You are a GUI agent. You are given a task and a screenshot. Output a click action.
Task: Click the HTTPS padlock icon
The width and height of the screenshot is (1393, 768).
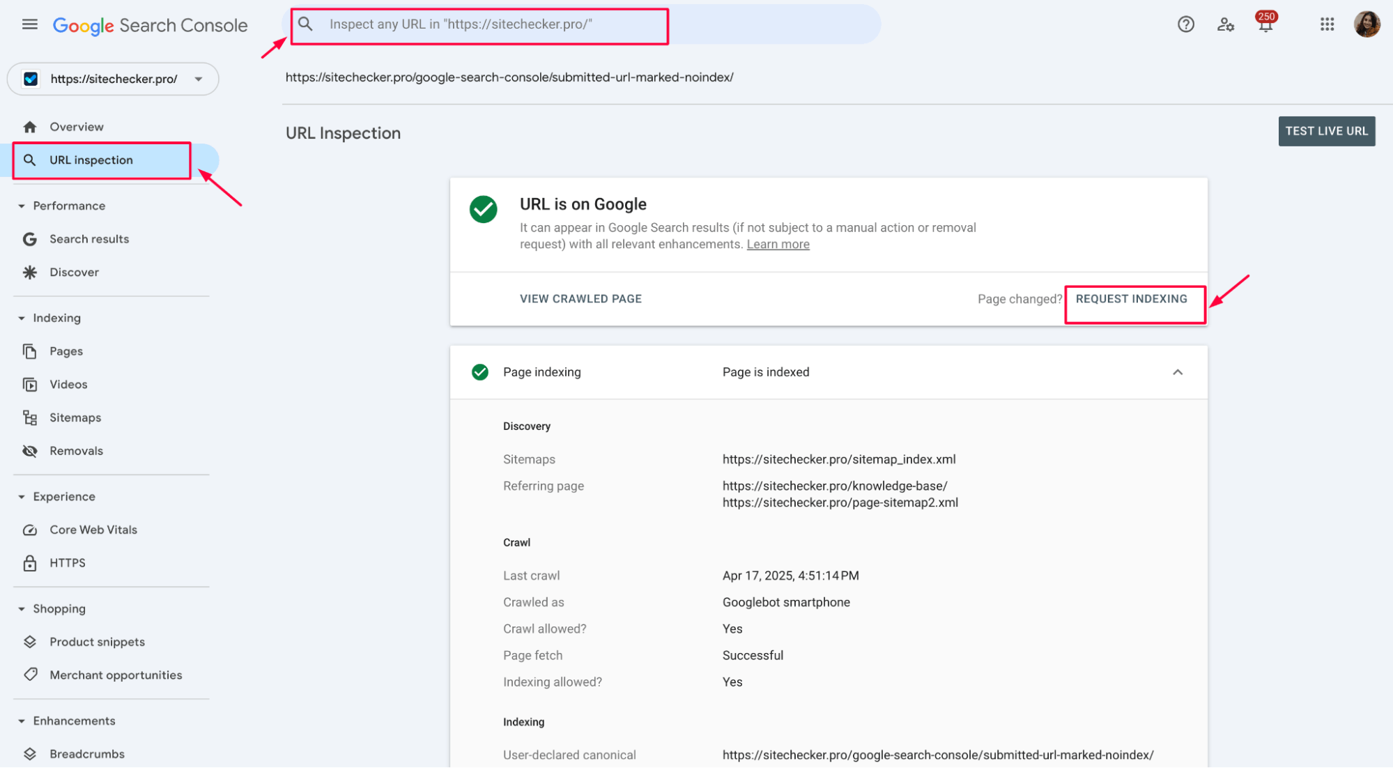pyautogui.click(x=29, y=563)
